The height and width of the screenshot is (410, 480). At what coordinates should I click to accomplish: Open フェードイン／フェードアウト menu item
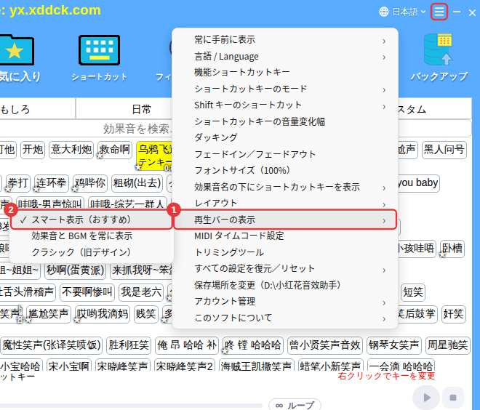285,154
